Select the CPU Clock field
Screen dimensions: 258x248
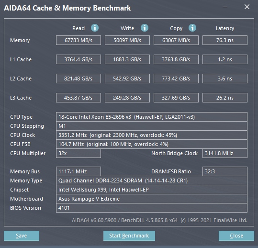point(152,135)
